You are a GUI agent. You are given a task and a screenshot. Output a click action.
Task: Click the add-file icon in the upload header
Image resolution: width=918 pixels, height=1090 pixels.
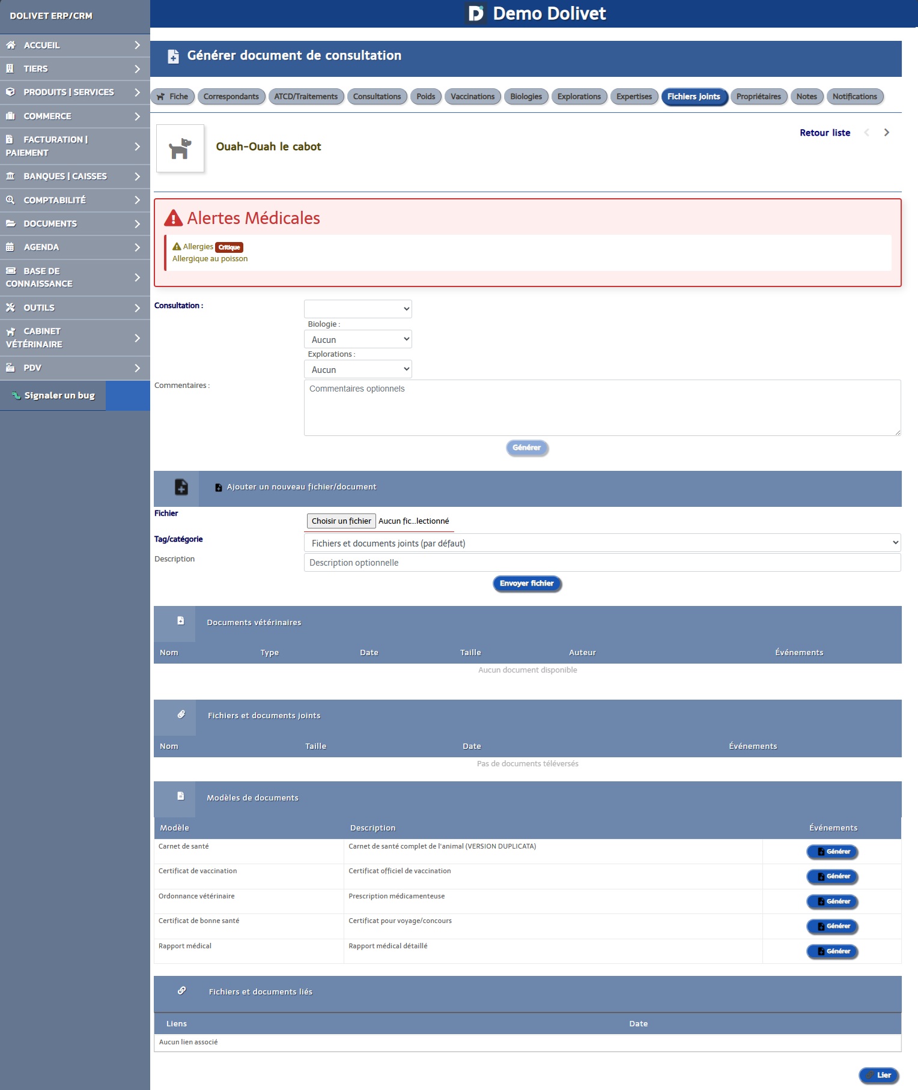point(181,487)
